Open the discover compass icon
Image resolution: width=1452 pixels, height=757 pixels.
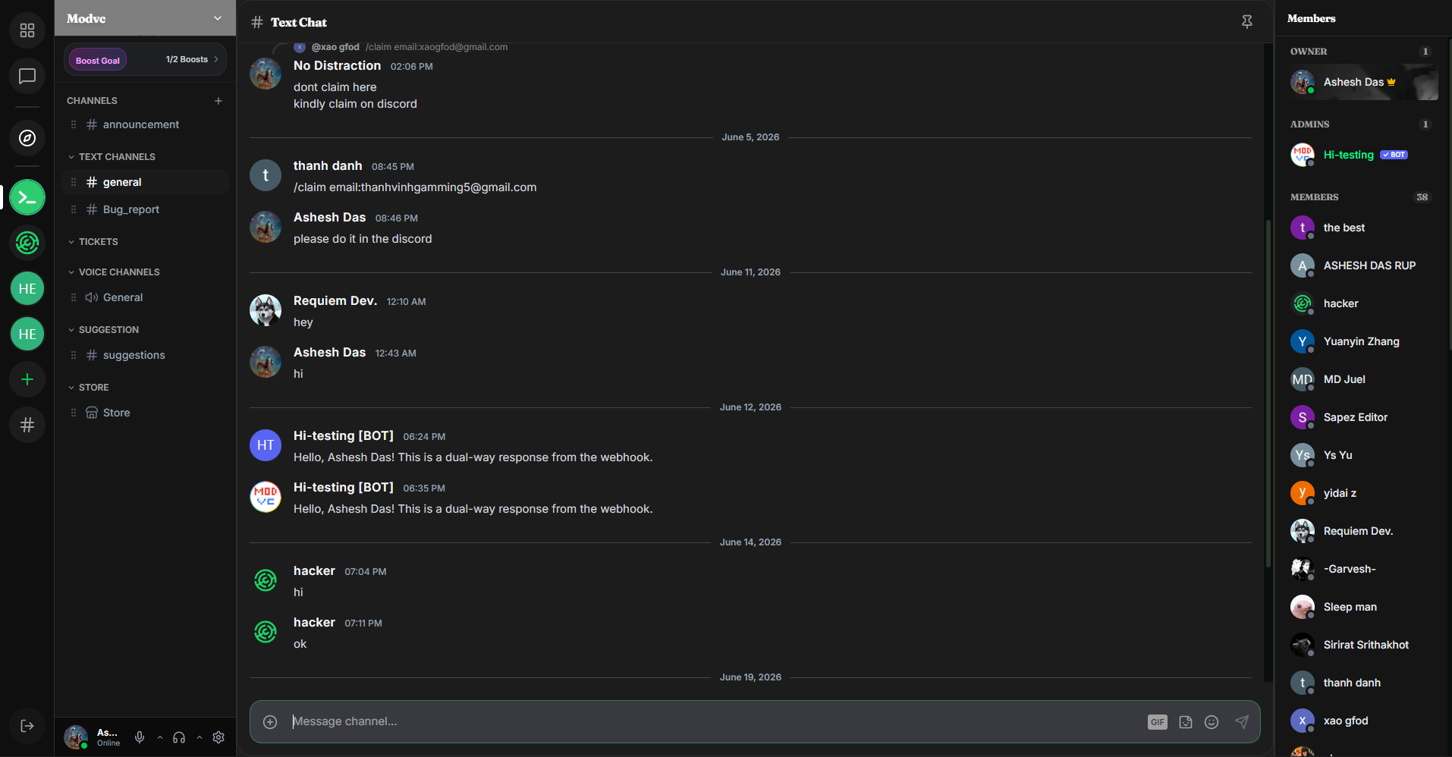pyautogui.click(x=27, y=138)
